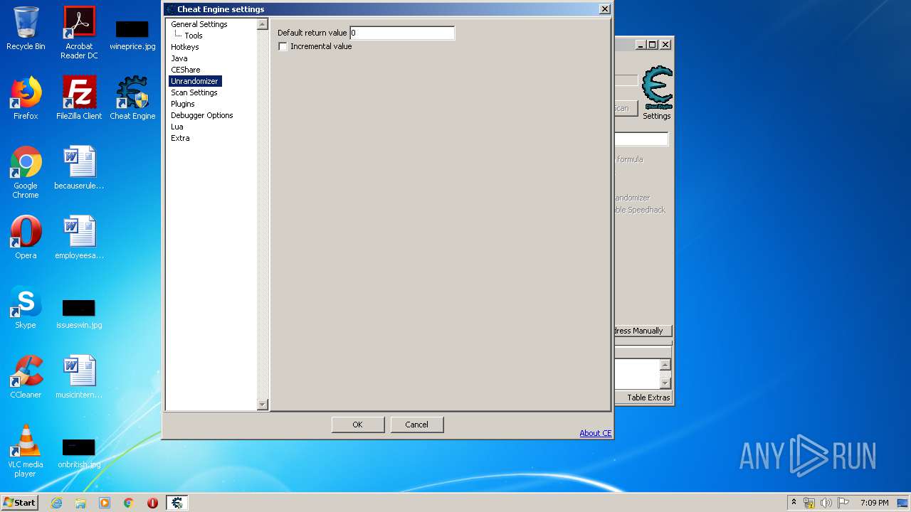Click the Action Center flag icon
911x512 pixels.
[843, 503]
